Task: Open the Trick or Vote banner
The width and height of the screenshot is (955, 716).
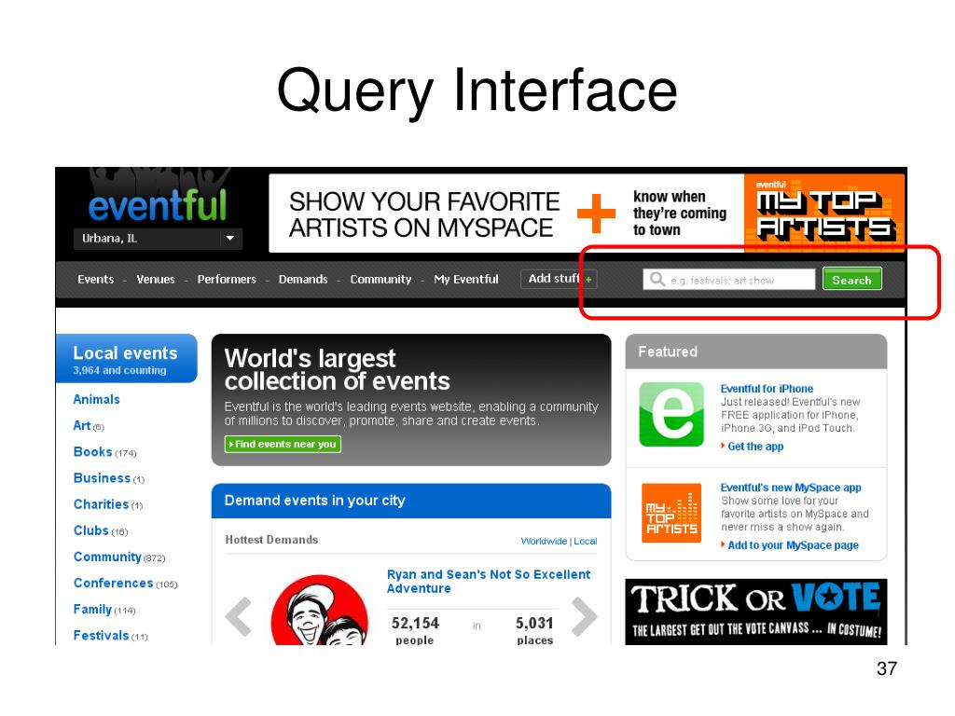Action: pos(755,612)
